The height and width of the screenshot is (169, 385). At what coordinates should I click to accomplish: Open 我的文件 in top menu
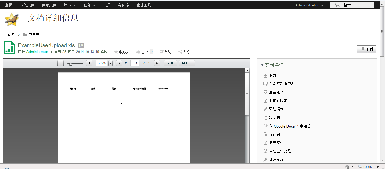tap(27, 5)
